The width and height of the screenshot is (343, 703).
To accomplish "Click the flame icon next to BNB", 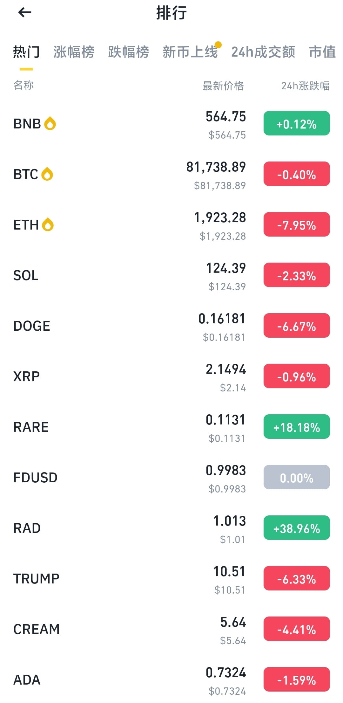I will (x=50, y=123).
